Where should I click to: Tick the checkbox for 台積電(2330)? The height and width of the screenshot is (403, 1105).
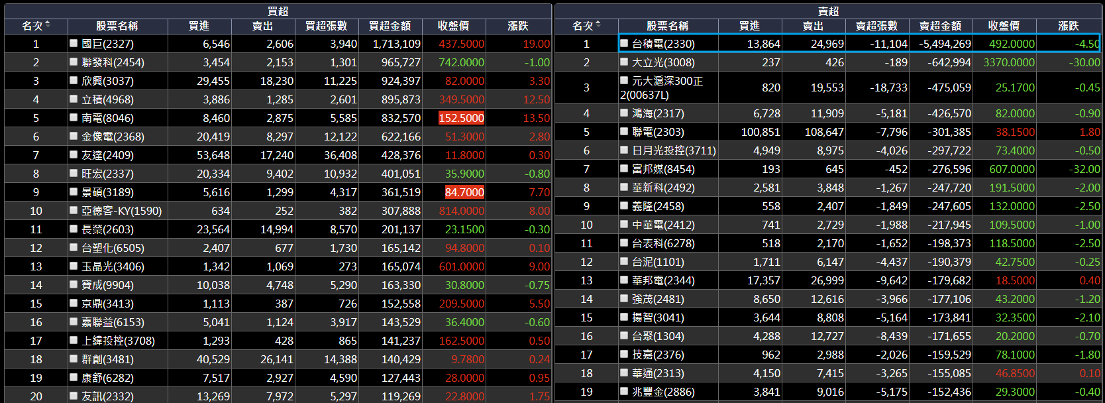624,43
